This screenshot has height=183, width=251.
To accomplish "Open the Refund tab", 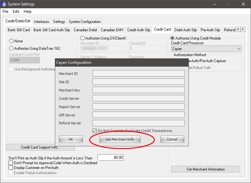I will [229, 30].
